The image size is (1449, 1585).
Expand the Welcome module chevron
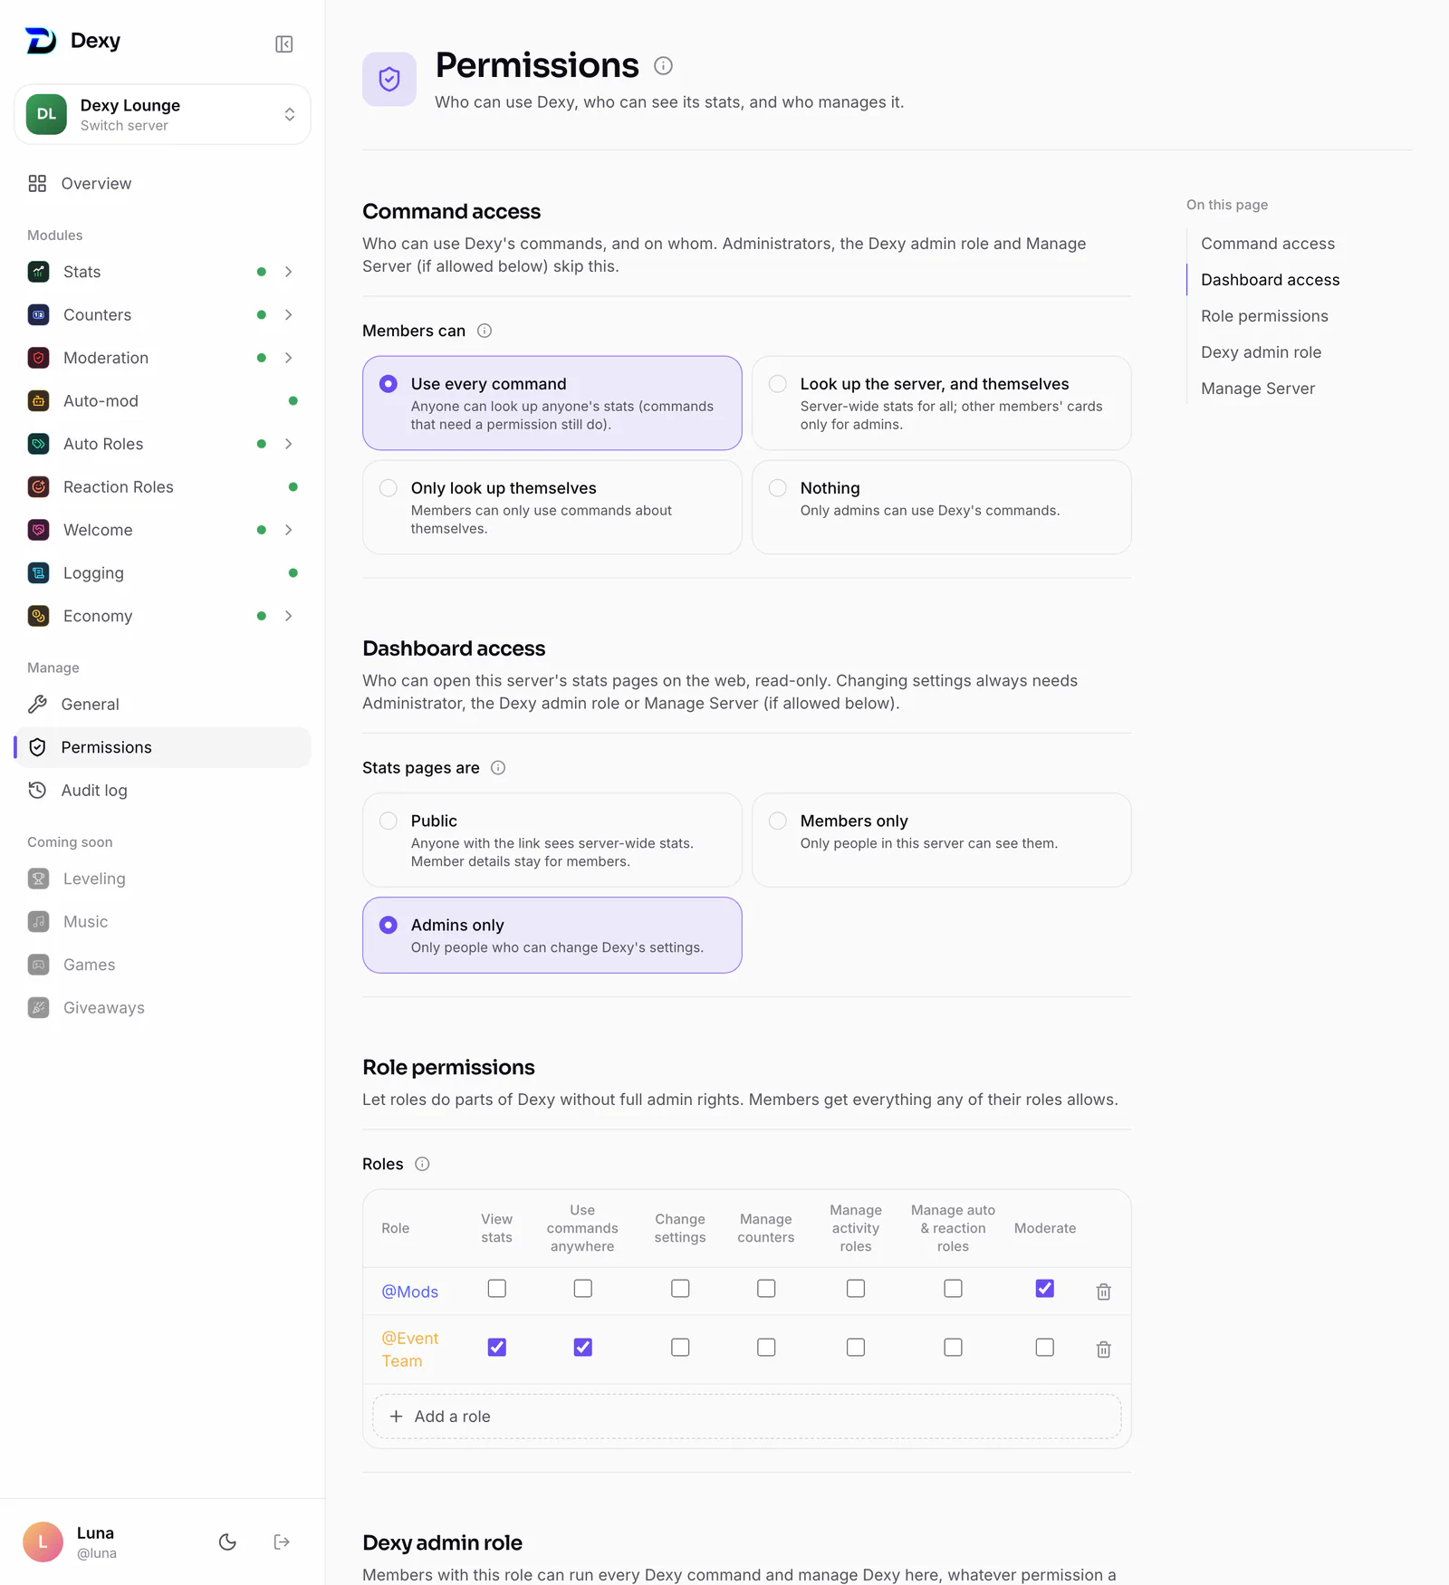[288, 530]
